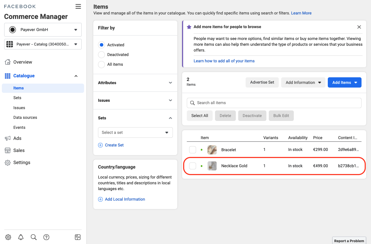This screenshot has width=371, height=244.
Task: Click the Delete button
Action: point(225,116)
